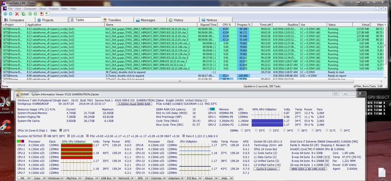
Task: Open the Projects menu
Action: click(x=54, y=9)
